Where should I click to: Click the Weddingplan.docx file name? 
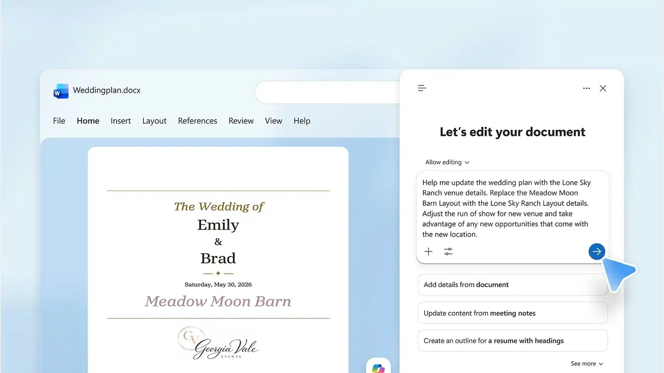click(107, 90)
